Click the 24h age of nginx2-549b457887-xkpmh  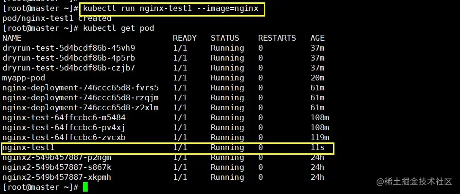point(317,177)
